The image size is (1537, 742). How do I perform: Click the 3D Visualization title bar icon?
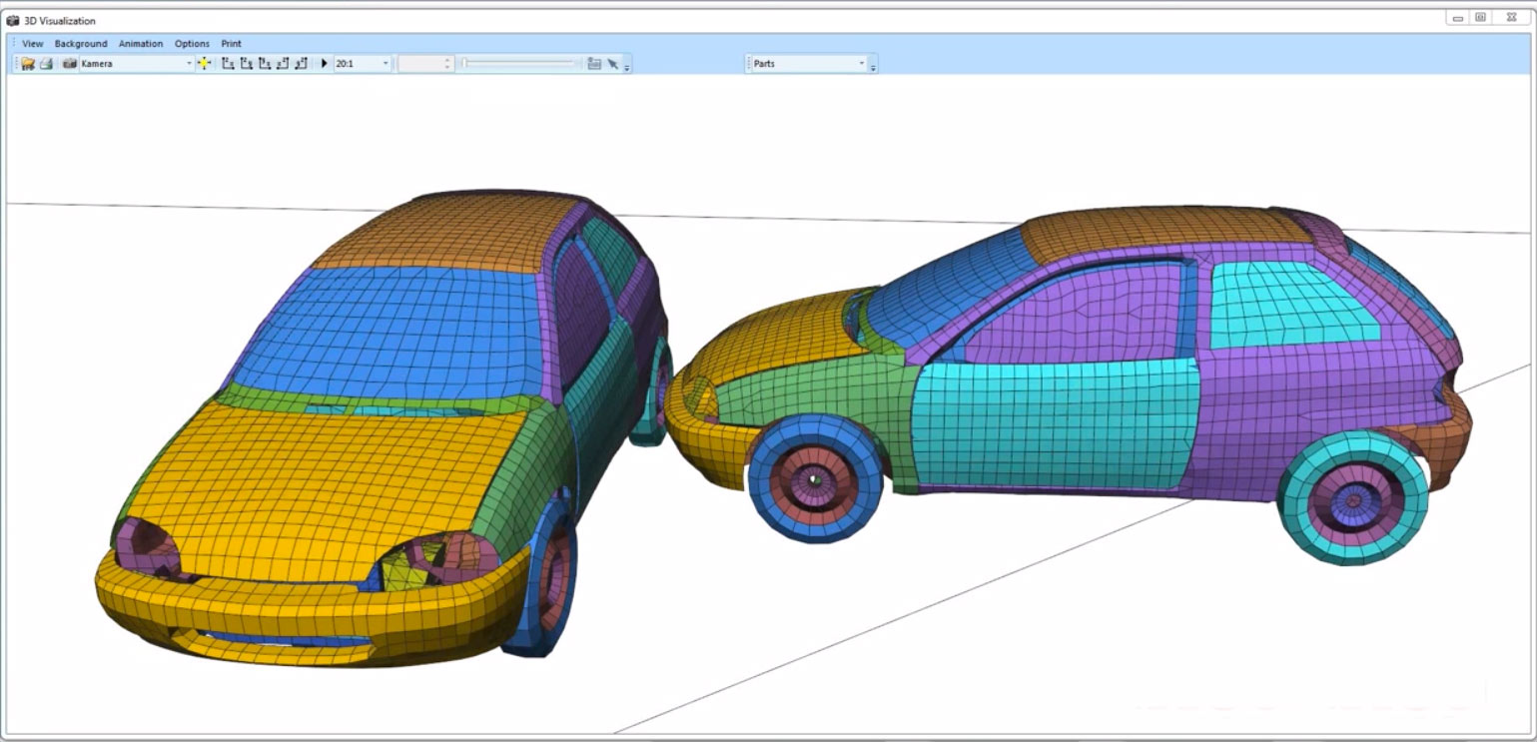click(x=13, y=20)
